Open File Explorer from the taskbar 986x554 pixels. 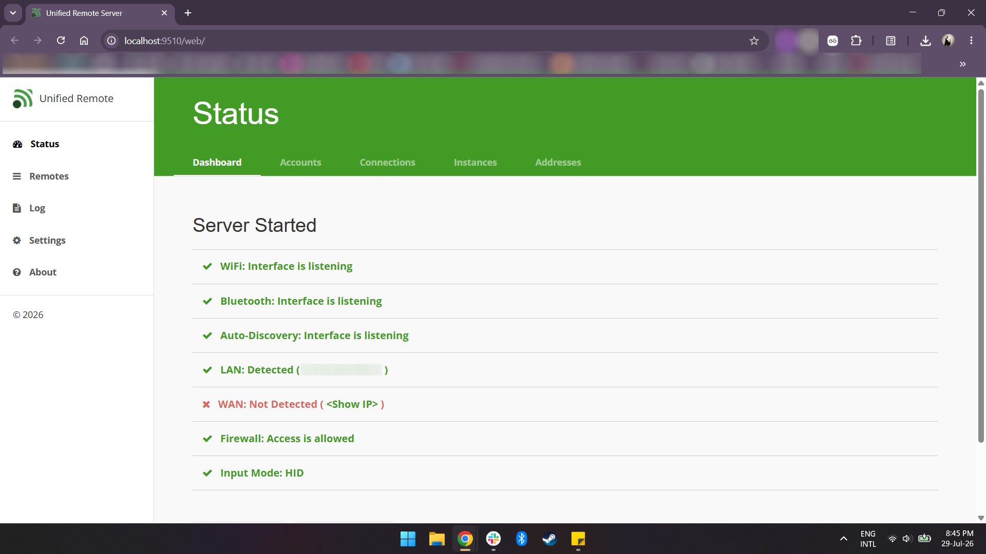tap(437, 539)
